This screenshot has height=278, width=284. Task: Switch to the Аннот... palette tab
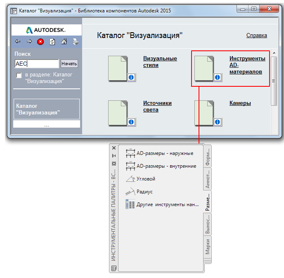[x=207, y=179]
